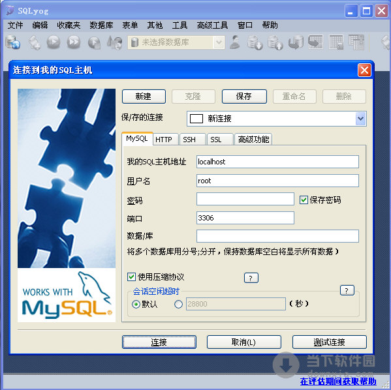Click the 测试连接 button

[x=330, y=342]
